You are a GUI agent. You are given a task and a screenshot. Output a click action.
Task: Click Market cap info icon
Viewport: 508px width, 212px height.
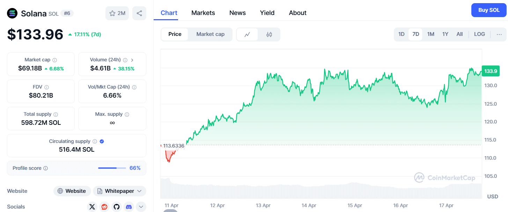(55, 60)
